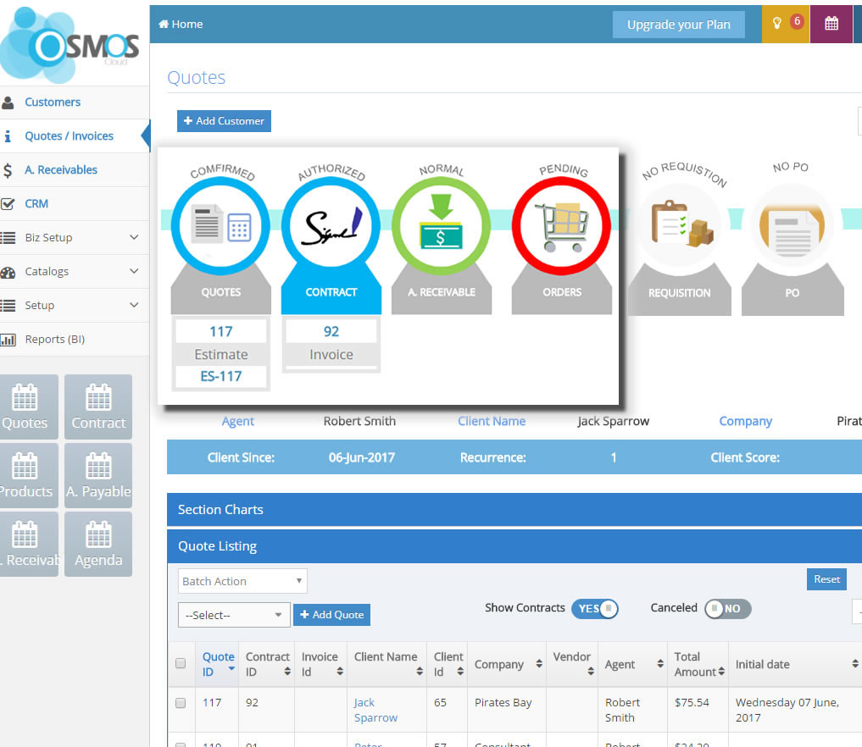Click the Add Quote button
The height and width of the screenshot is (747, 862).
331,615
